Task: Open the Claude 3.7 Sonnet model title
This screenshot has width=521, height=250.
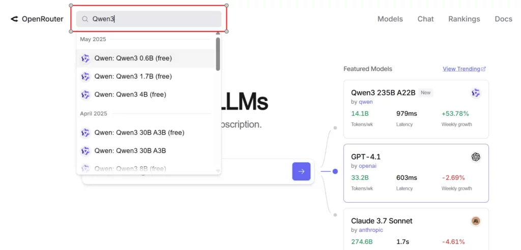Action: (382, 221)
